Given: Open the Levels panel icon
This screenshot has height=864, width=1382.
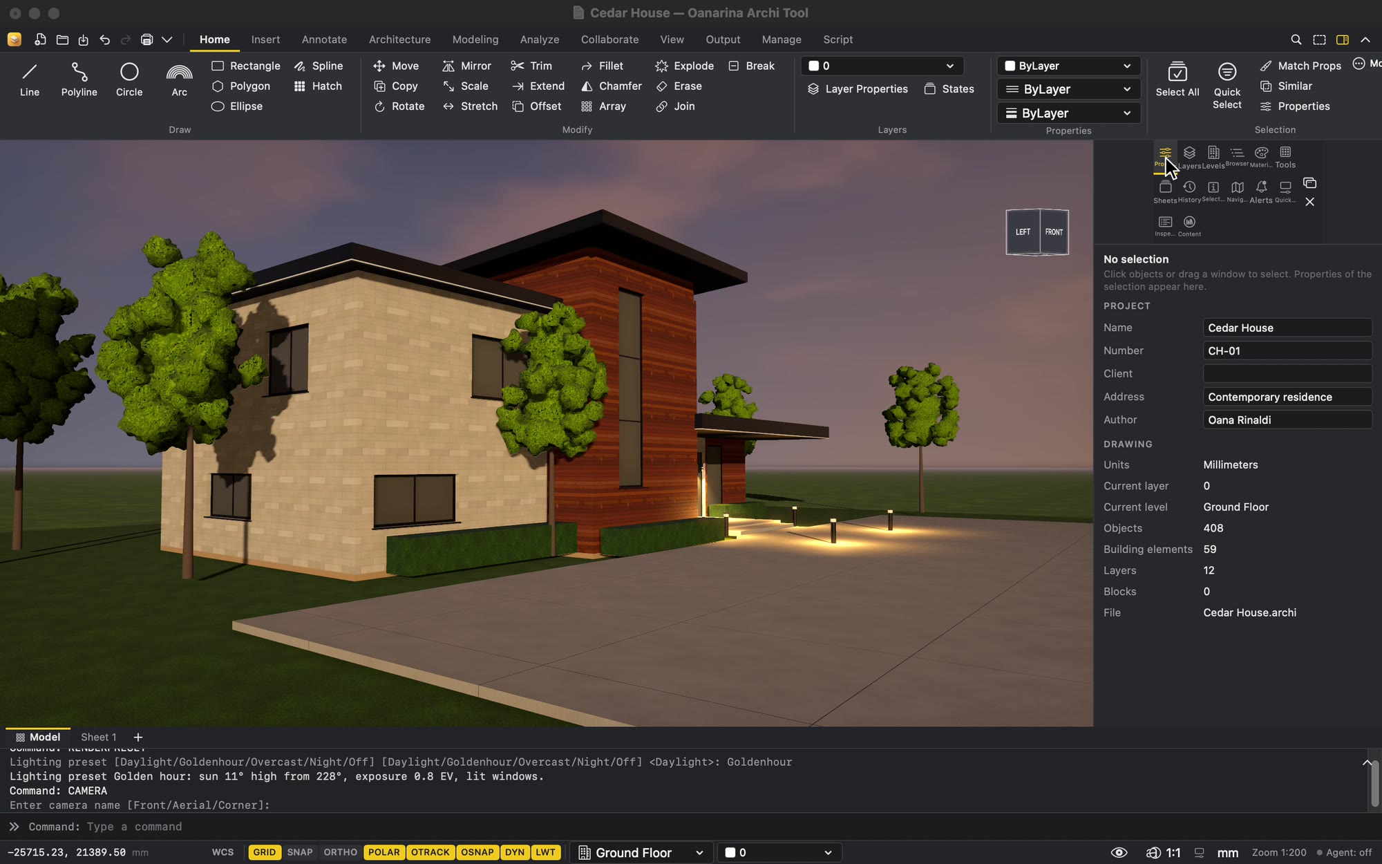Looking at the screenshot, I should pos(1213,157).
